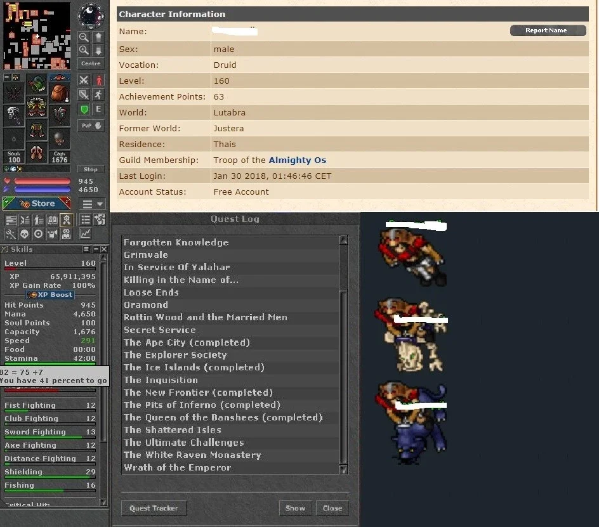Toggle green shield secure mode
599x527 pixels.
coord(84,110)
